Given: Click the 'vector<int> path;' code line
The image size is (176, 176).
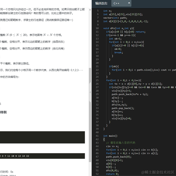Looking at the screenshot, I should point(115,18).
